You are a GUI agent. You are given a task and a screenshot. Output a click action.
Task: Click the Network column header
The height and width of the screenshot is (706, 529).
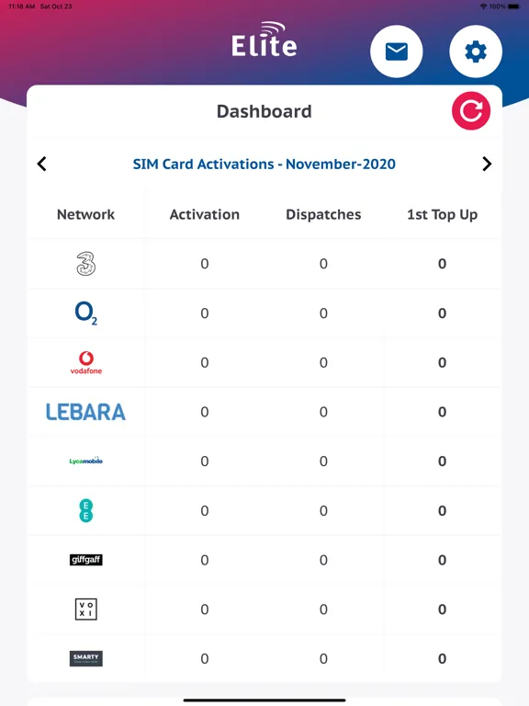86,214
